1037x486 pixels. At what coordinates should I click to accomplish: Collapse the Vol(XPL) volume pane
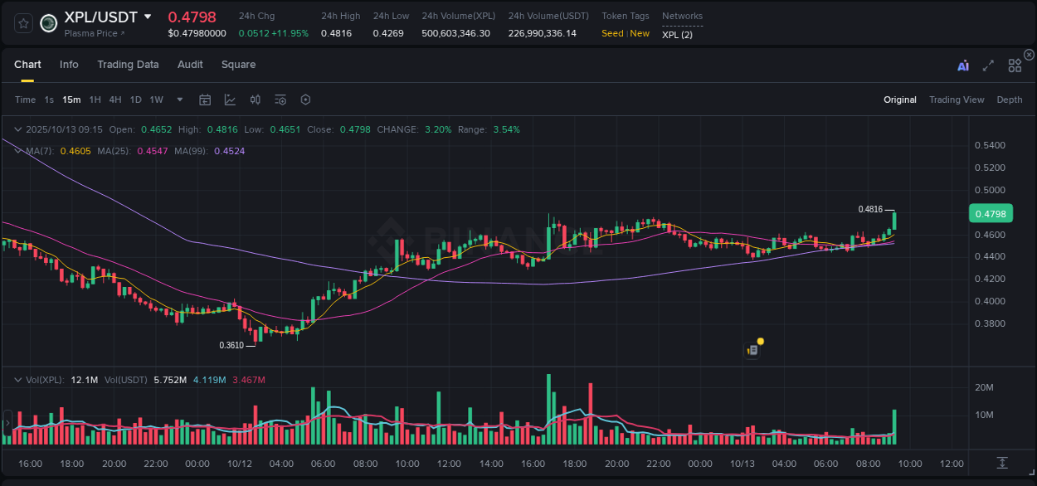click(x=17, y=379)
